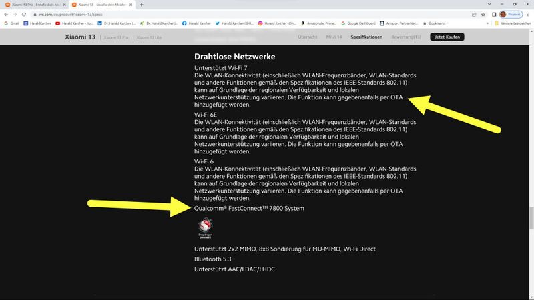
Task: Open the Harald Karcher Facebook bookmark
Action: [196, 23]
